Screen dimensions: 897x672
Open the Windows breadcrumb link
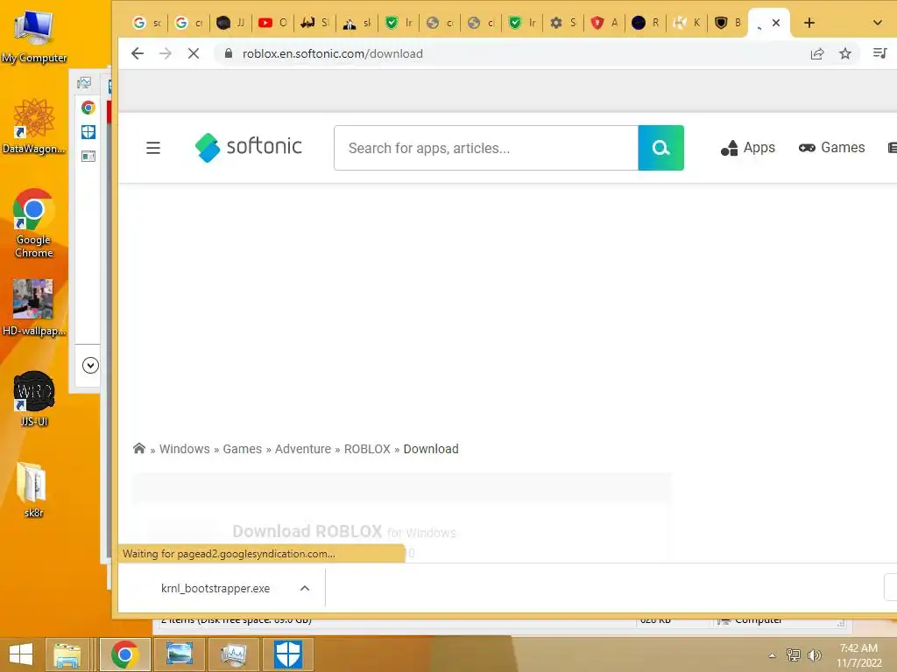[x=184, y=449]
